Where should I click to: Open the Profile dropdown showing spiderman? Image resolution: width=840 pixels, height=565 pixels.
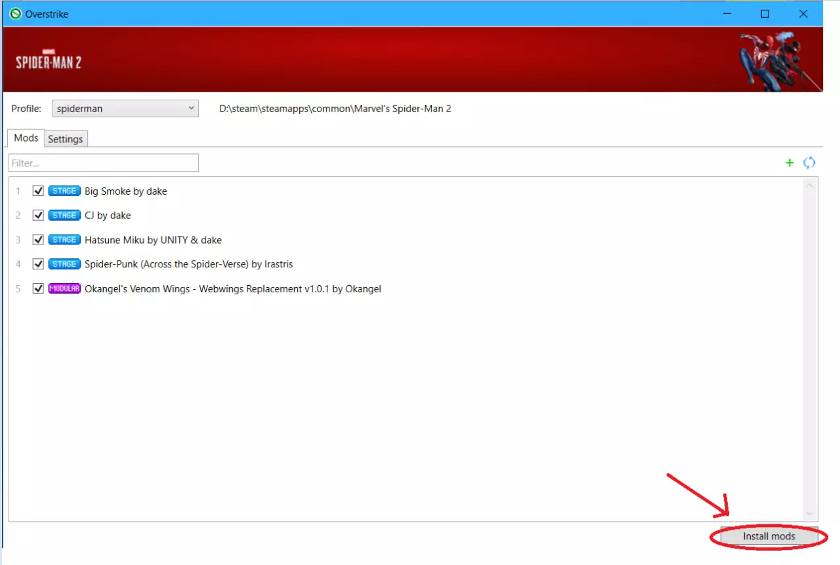[x=125, y=108]
